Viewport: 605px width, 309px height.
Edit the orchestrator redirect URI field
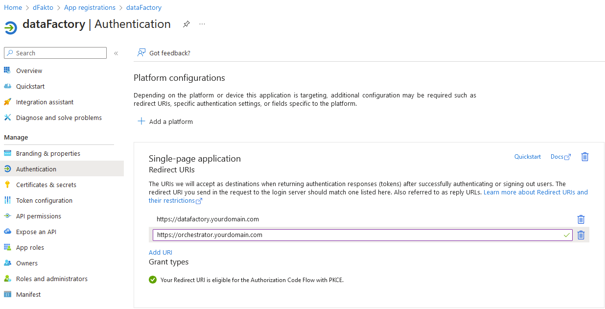[x=357, y=235]
